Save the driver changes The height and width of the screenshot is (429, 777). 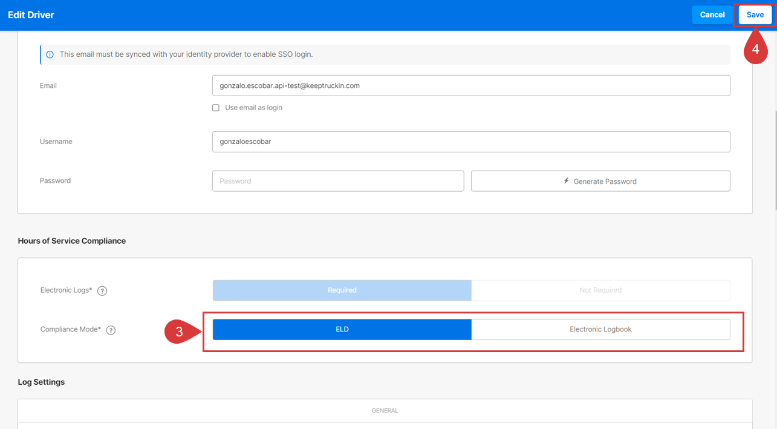[x=755, y=15]
